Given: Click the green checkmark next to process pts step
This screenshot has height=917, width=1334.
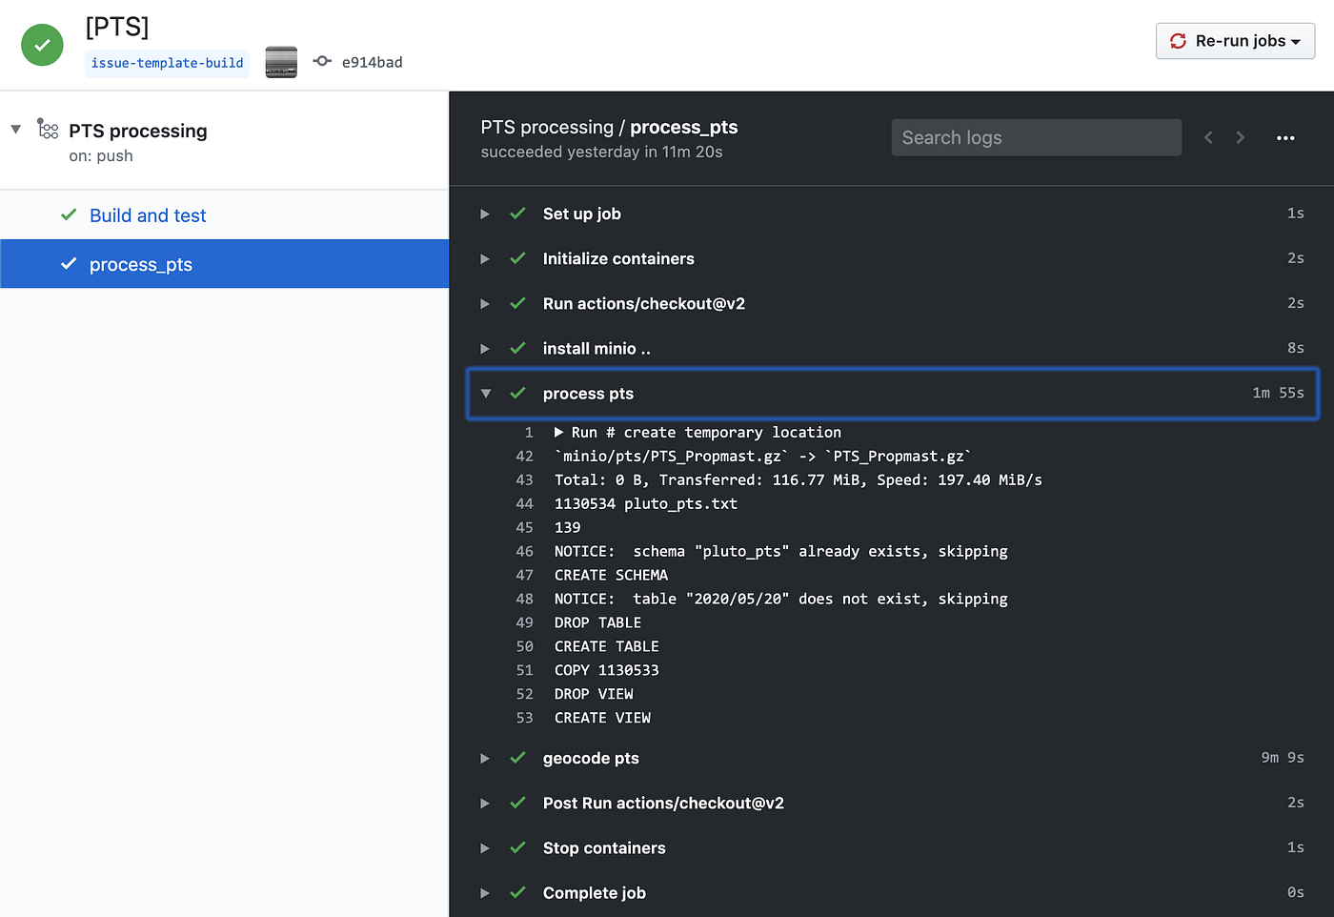Looking at the screenshot, I should [x=517, y=393].
